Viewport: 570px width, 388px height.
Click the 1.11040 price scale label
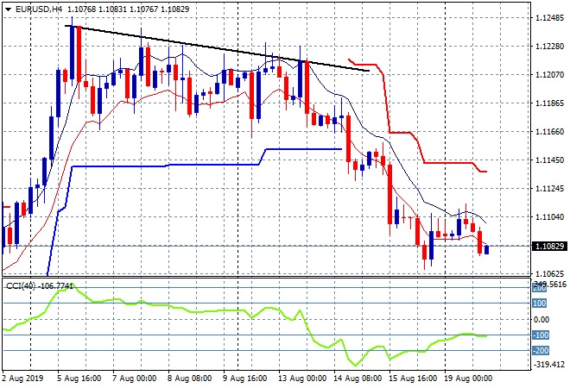pos(549,217)
